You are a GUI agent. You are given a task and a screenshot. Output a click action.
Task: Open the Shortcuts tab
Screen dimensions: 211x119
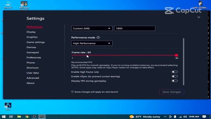pos(32,68)
